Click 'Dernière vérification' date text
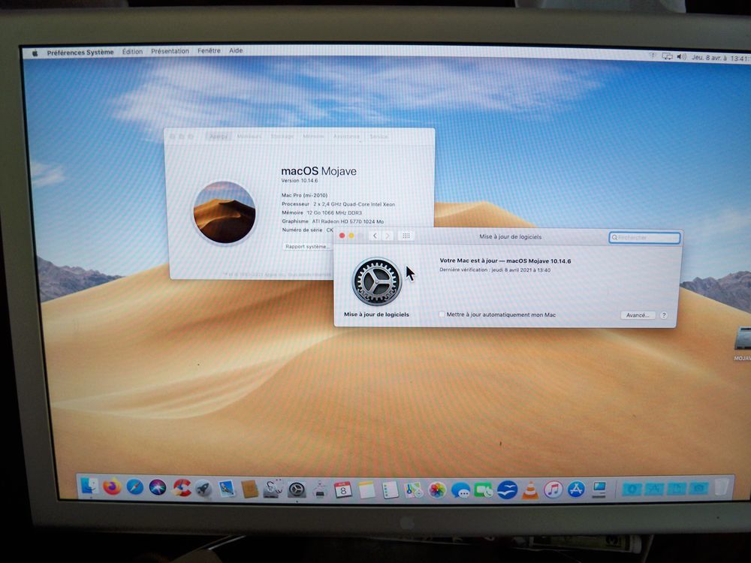The width and height of the screenshot is (751, 563). pos(495,270)
